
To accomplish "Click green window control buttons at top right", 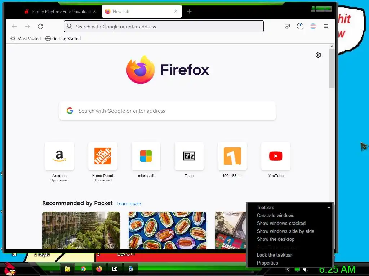I will click(321, 9).
